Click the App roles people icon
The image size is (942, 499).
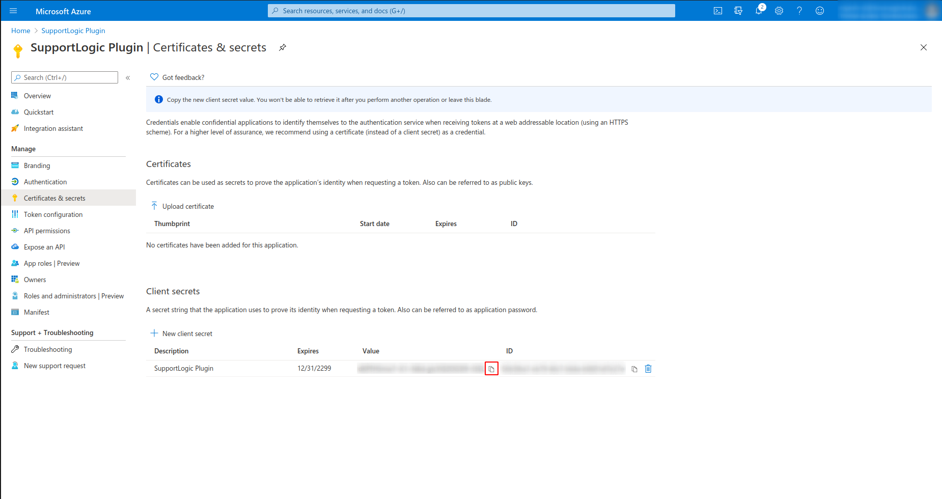click(15, 263)
